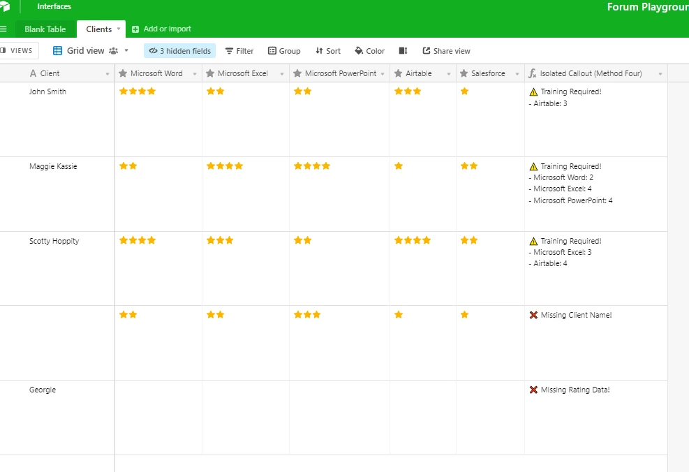Select Maggie Kassie's Microsoft Excel star rating
689x472 pixels.
click(x=225, y=165)
